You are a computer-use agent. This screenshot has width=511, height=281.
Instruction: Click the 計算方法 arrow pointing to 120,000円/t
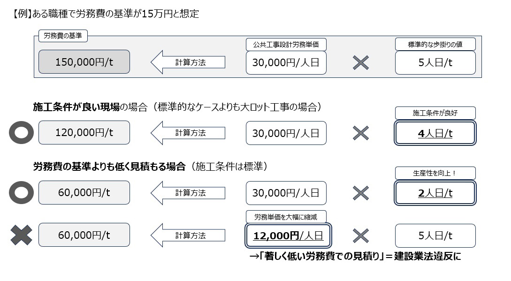[188, 133]
